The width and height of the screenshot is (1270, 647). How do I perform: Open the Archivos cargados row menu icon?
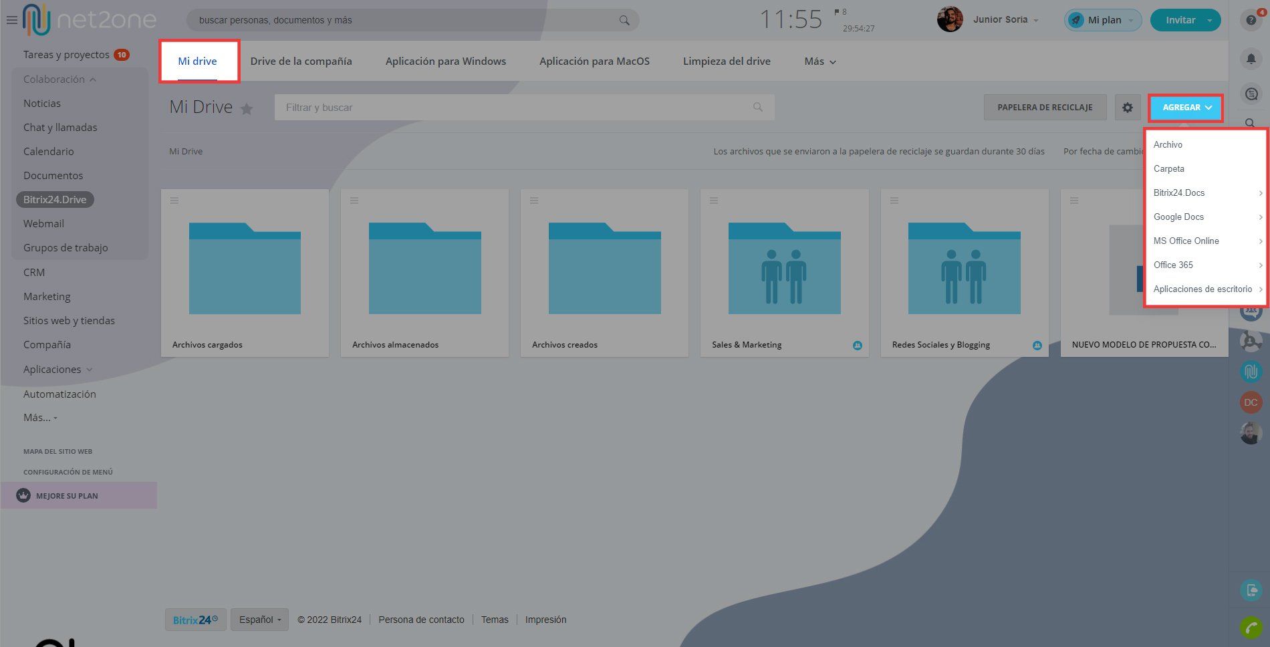tap(174, 201)
